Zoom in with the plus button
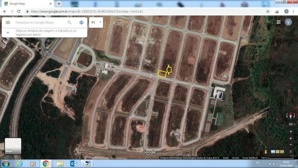This screenshot has height=168, width=298. (x=291, y=138)
